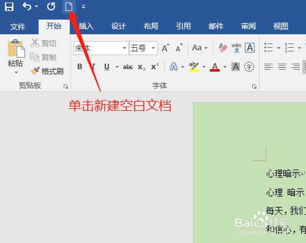This screenshot has height=243, width=306.
Task: Decrease font size with shrink font icon
Action: (179, 48)
